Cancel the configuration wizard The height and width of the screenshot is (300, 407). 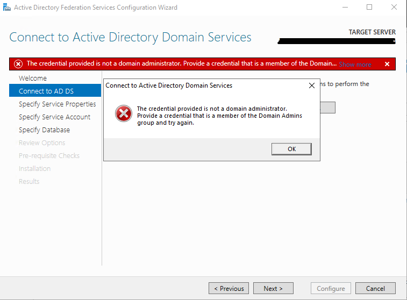coord(375,288)
